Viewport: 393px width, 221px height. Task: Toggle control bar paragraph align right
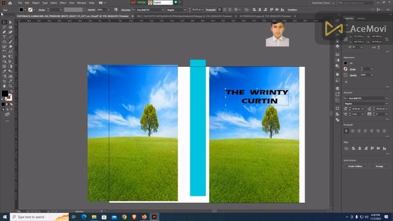pyautogui.click(x=230, y=10)
